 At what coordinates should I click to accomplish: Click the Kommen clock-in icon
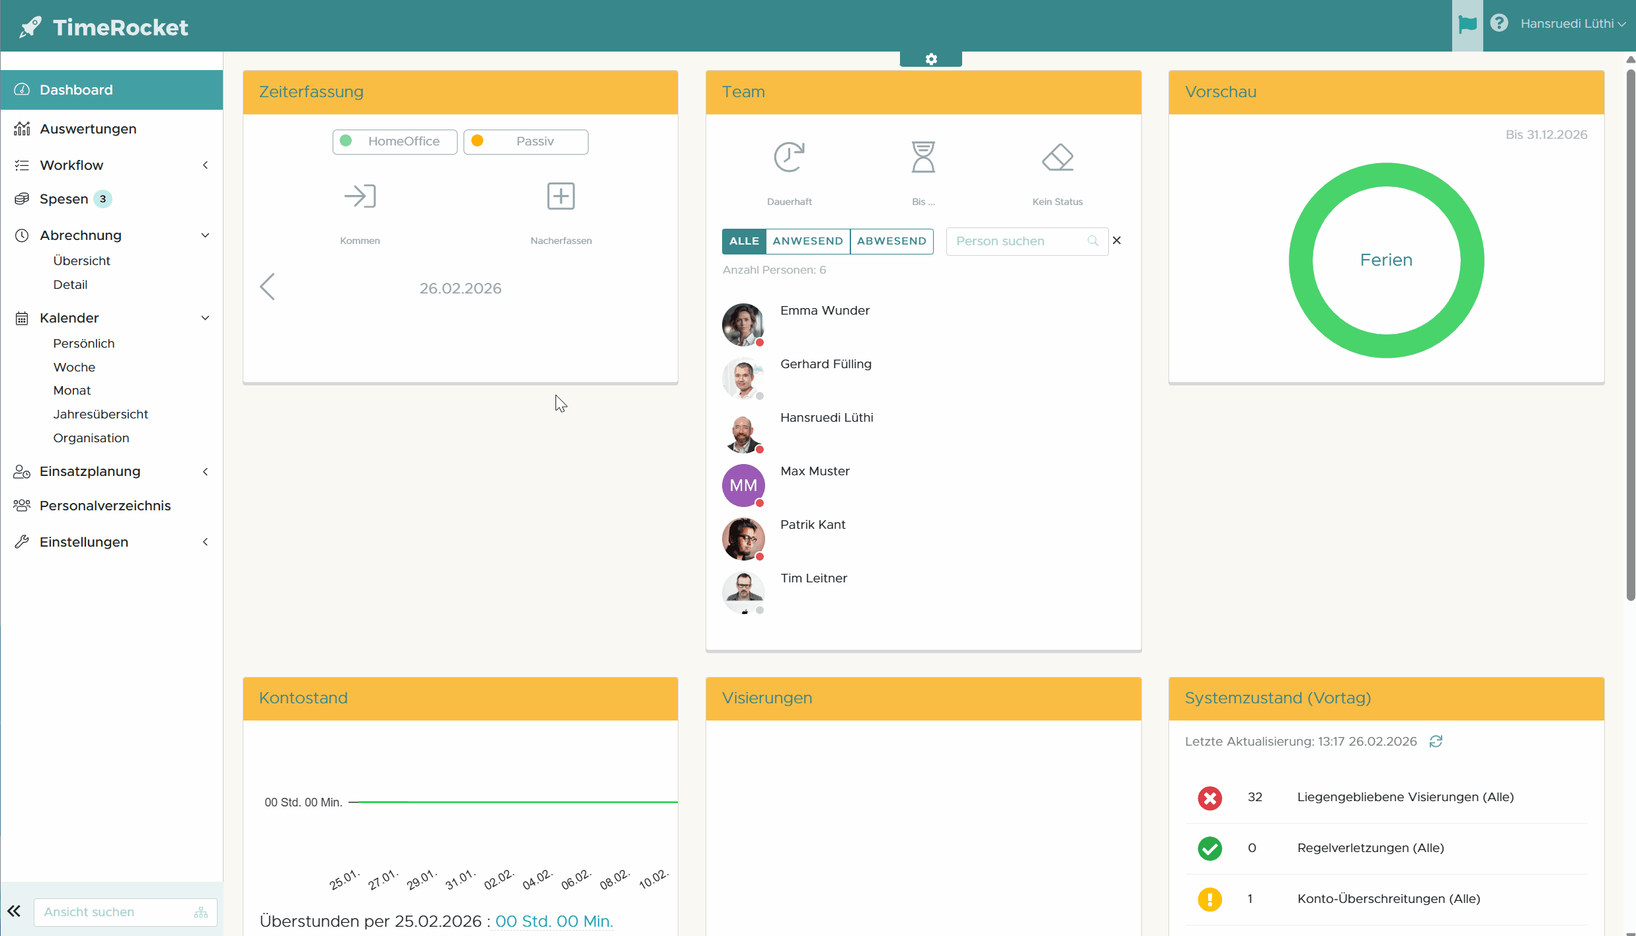click(360, 196)
